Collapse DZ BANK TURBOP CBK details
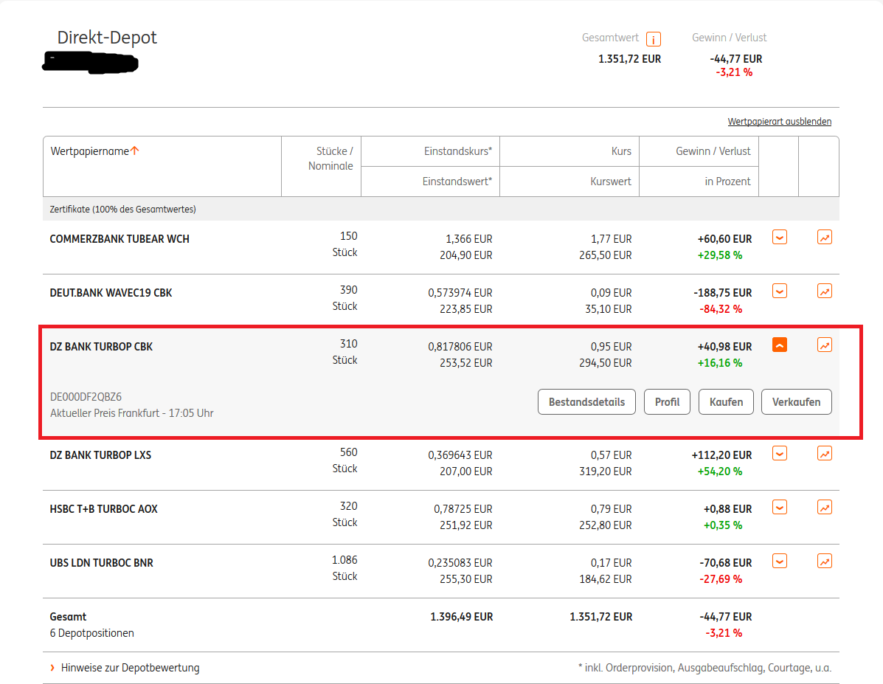The width and height of the screenshot is (883, 684). coord(780,345)
